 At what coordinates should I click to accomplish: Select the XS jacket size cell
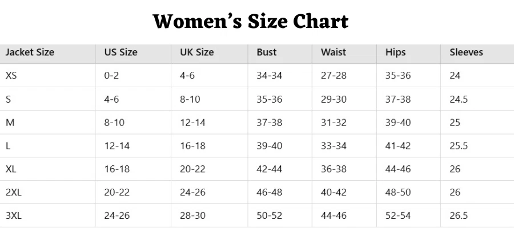pos(11,75)
